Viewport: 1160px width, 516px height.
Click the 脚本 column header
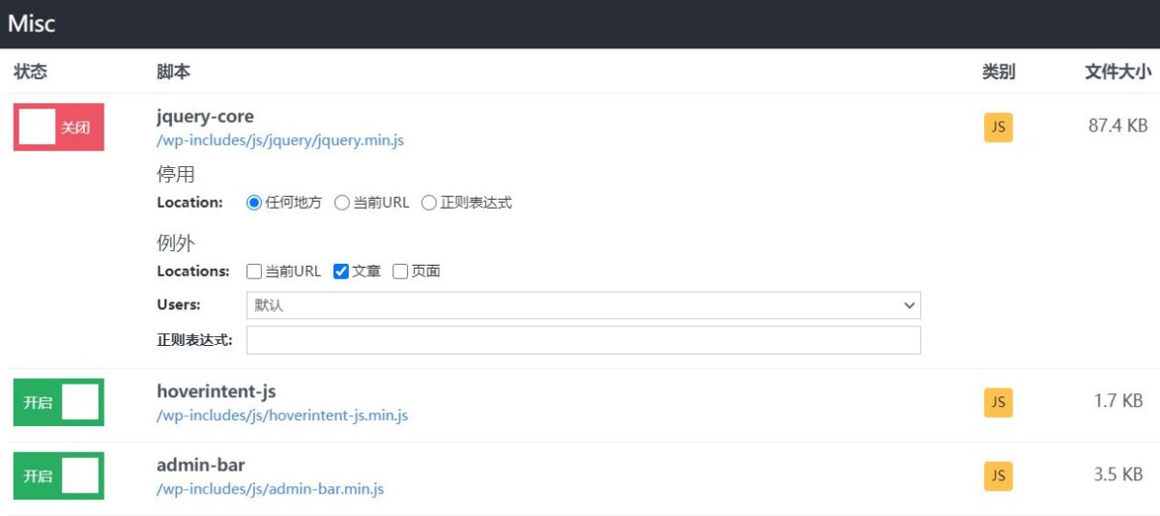(173, 72)
